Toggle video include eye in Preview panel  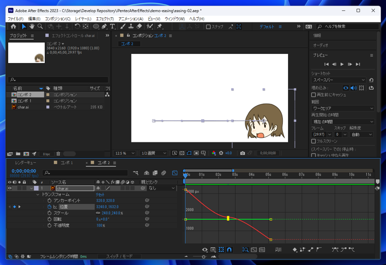pyautogui.click(x=346, y=88)
